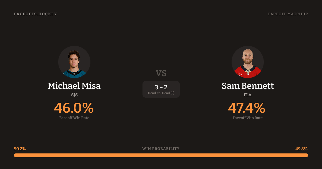The width and height of the screenshot is (322, 169).
Task: Select the Sam Bennett name heading
Action: (x=247, y=86)
